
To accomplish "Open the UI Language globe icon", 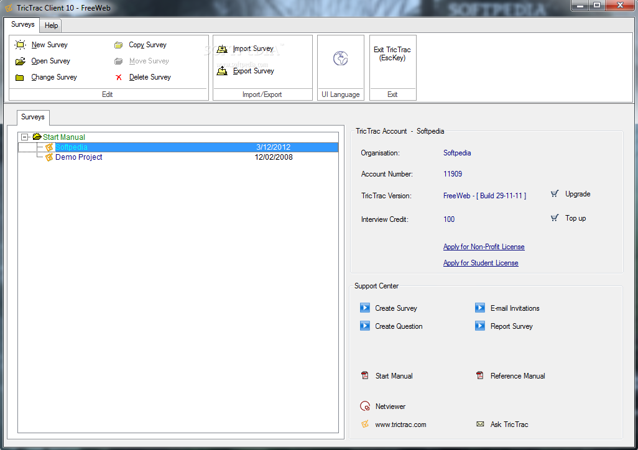I will [x=341, y=58].
